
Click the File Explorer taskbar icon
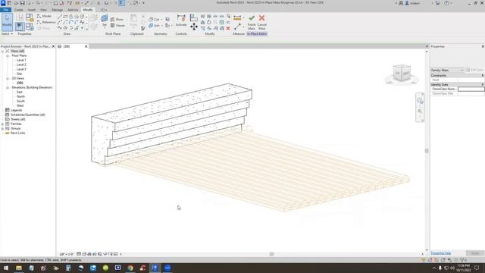(x=19, y=268)
